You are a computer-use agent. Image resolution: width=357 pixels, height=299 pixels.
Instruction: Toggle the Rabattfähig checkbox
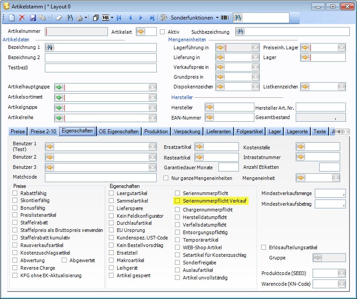point(16,194)
